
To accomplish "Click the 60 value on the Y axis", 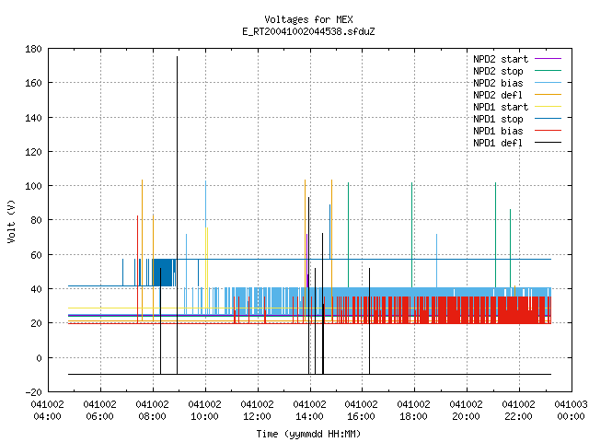I will click(37, 255).
